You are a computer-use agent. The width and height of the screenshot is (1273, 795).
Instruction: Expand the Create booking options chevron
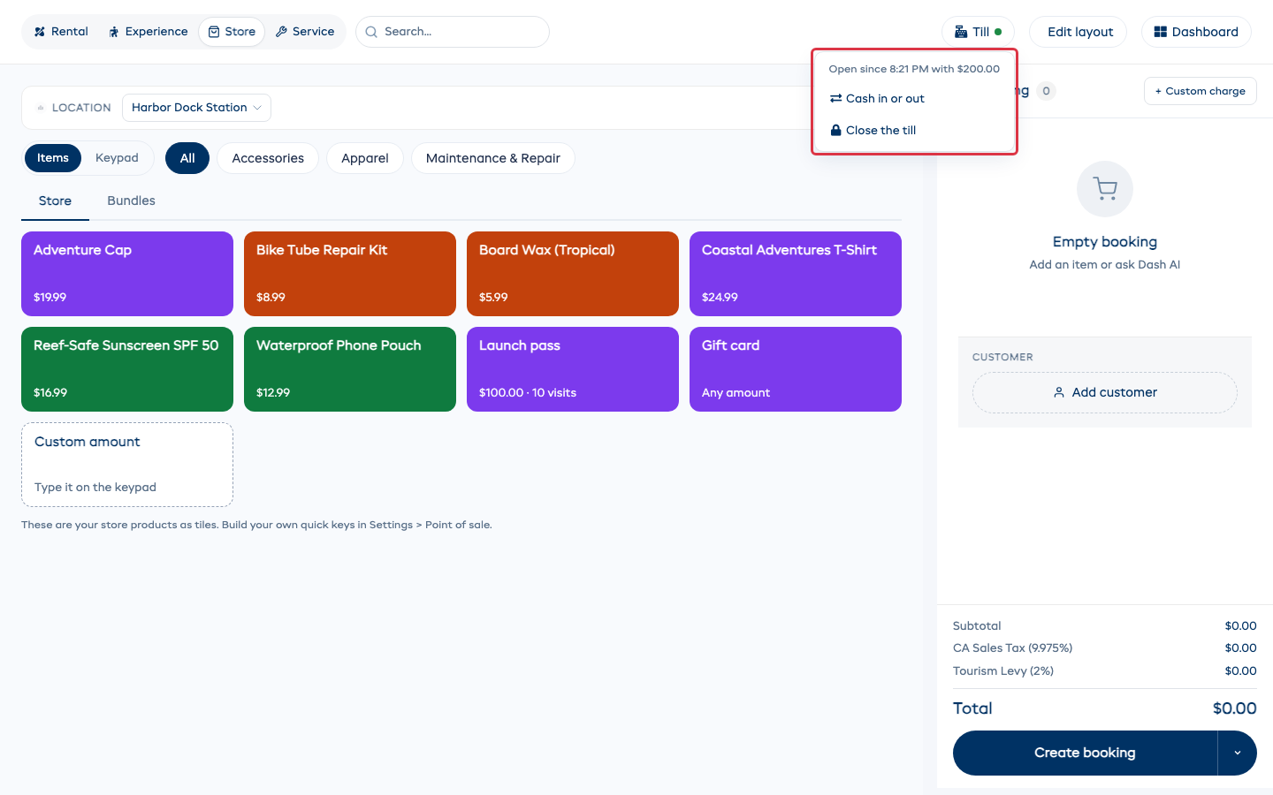coord(1238,753)
